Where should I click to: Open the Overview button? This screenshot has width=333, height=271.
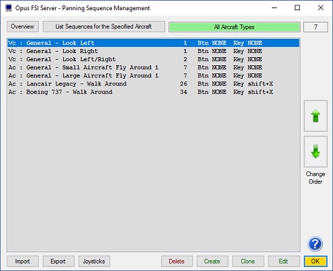coord(22,26)
